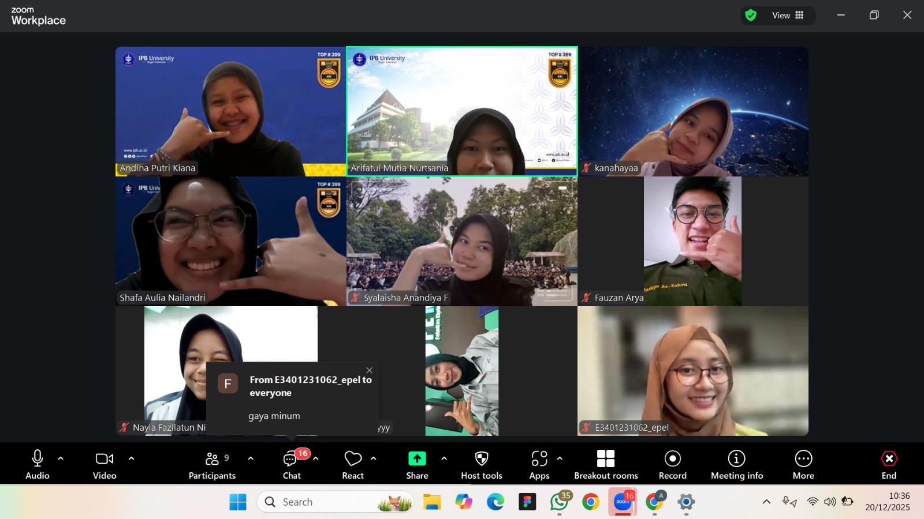The image size is (924, 519).
Task: Show Meeting info
Action: [x=736, y=464]
